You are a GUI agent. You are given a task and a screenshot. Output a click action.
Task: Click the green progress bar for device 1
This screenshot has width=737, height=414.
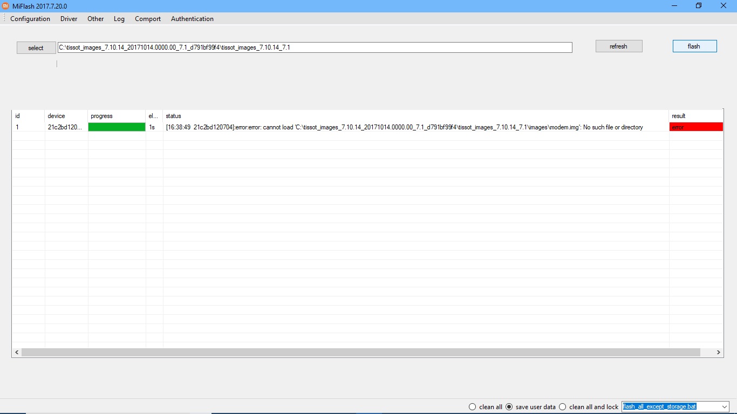pos(117,127)
